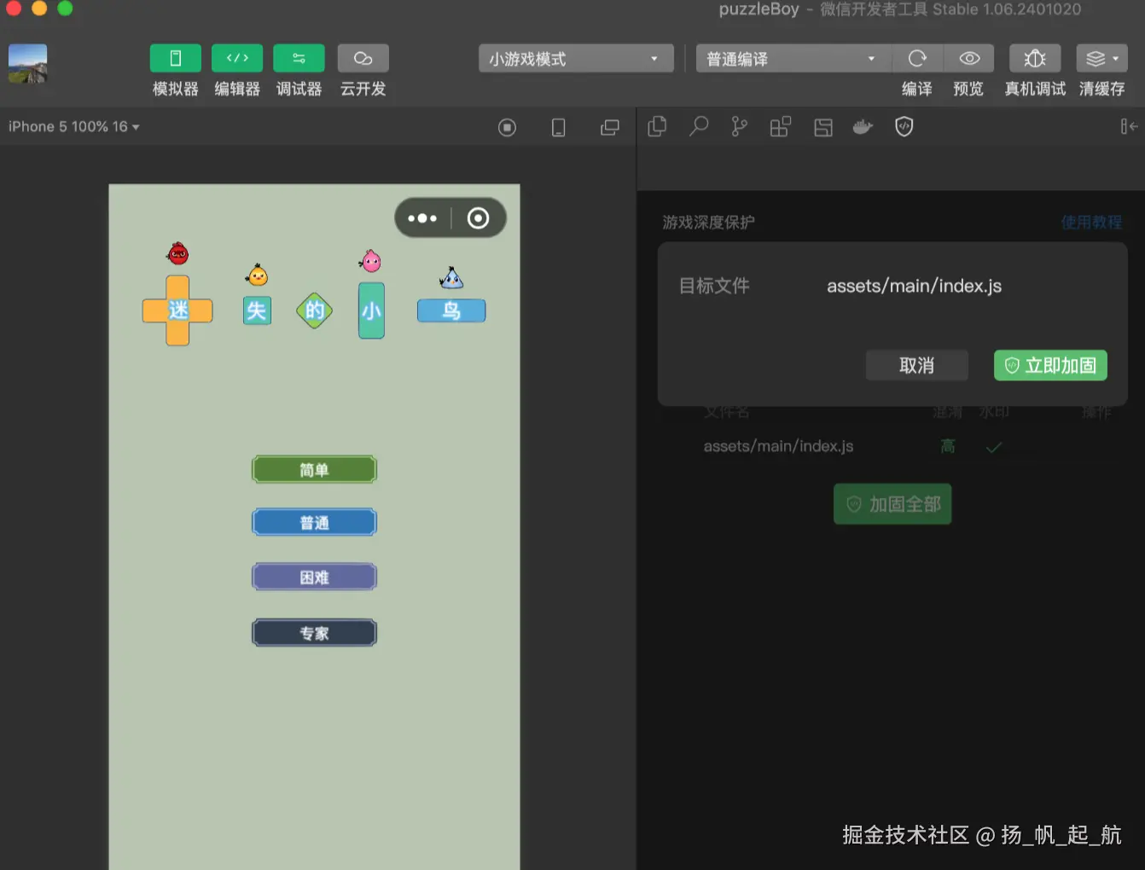
Task: Collapse the panel with the right-edge icon
Action: pos(1129,126)
